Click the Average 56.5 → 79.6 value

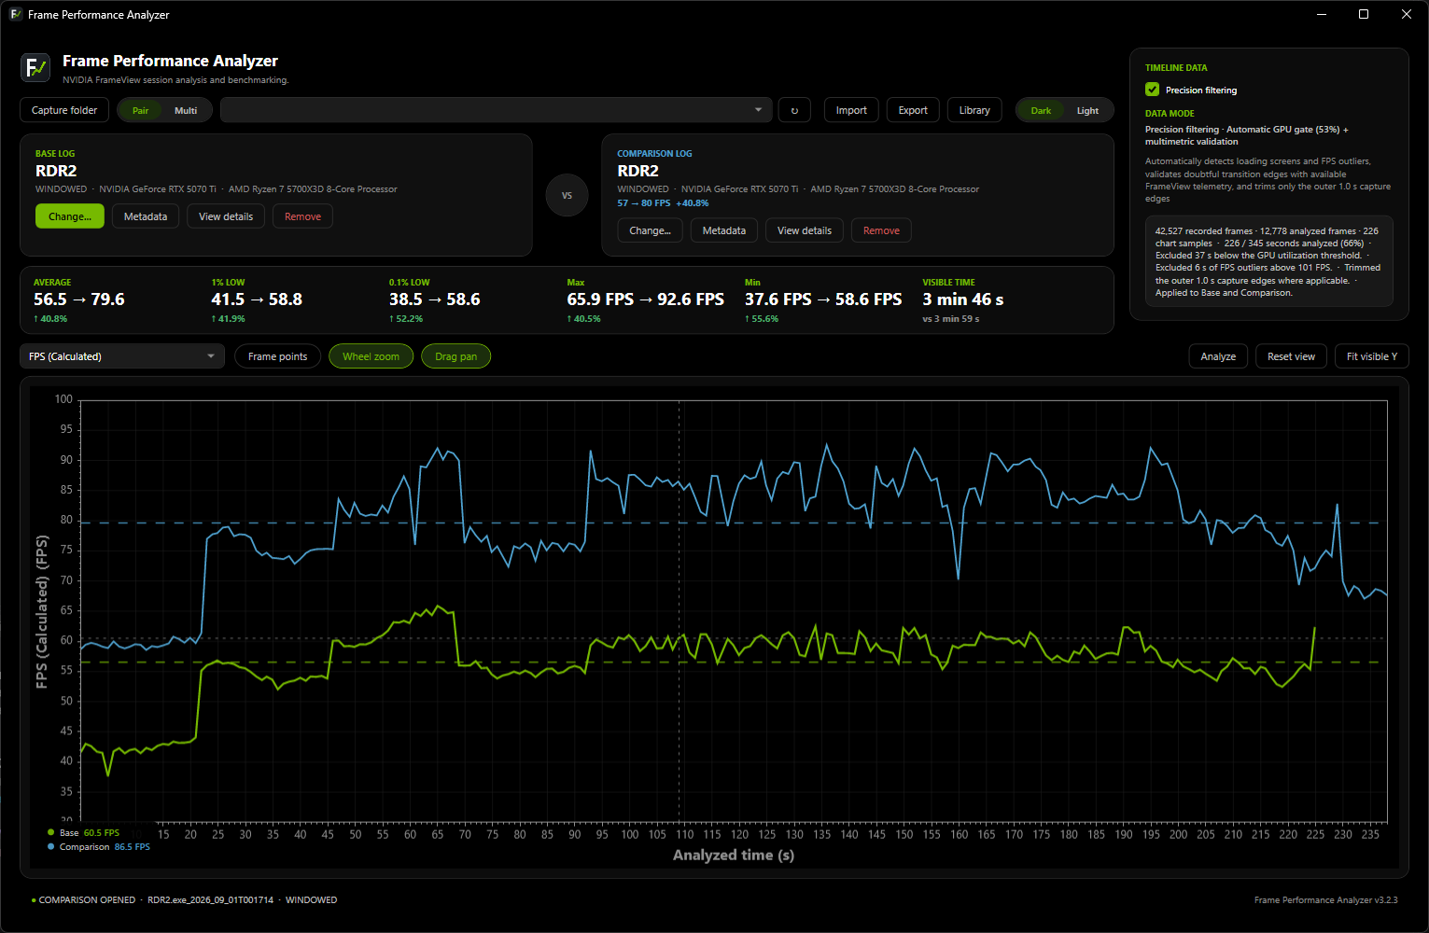pos(79,299)
